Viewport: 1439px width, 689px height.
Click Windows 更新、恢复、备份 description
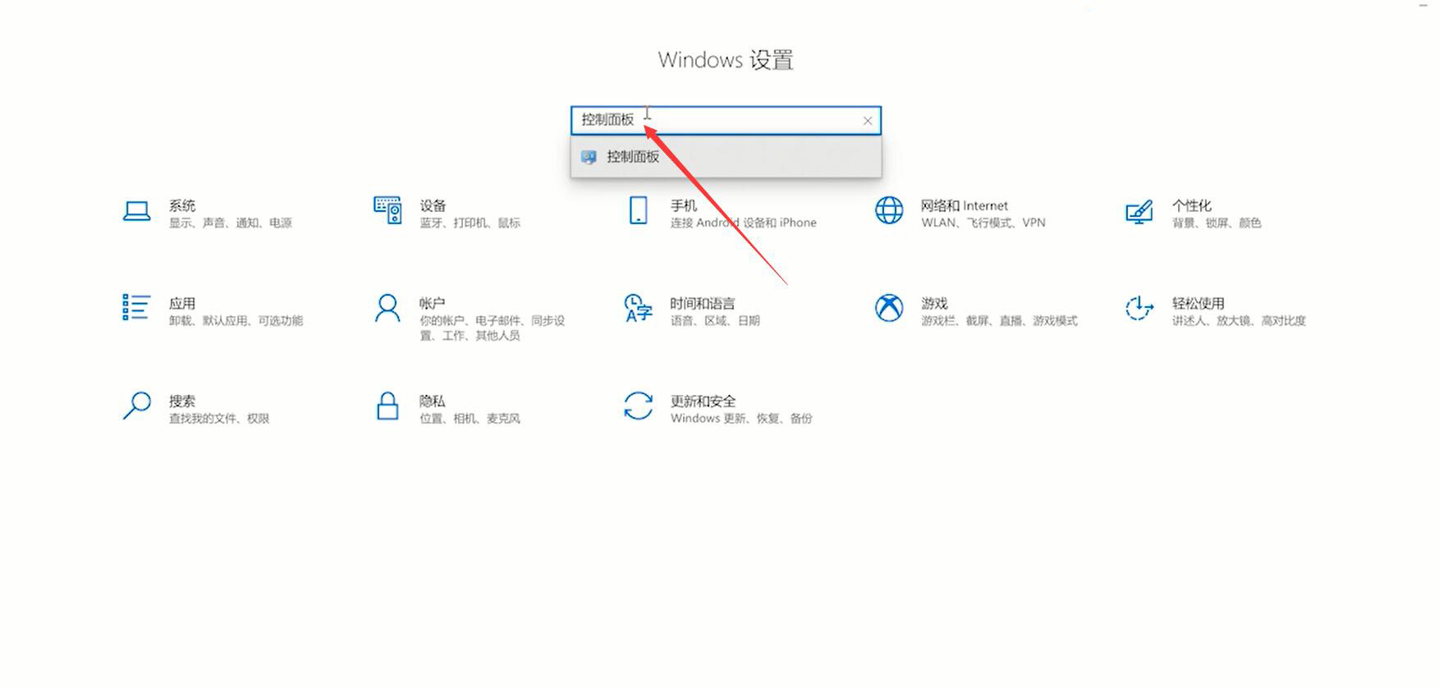coord(741,418)
